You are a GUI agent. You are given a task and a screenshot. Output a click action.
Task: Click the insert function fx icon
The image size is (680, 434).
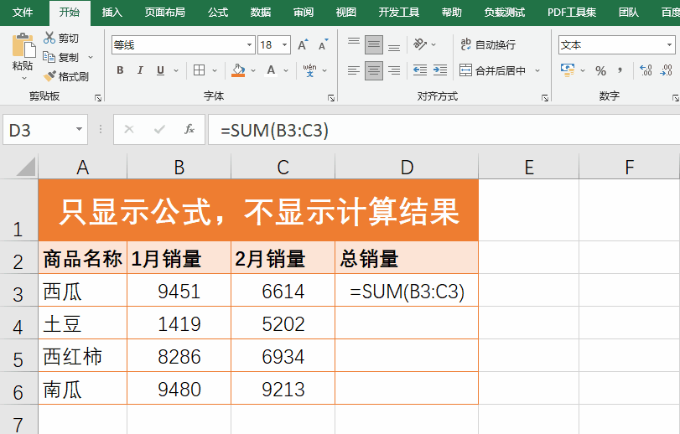(189, 130)
